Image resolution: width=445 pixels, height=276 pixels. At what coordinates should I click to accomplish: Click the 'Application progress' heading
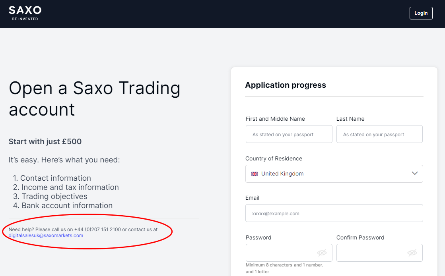tap(286, 85)
